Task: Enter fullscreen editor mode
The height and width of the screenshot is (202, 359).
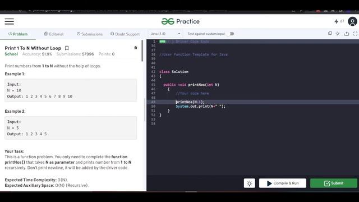Action: 355,34
